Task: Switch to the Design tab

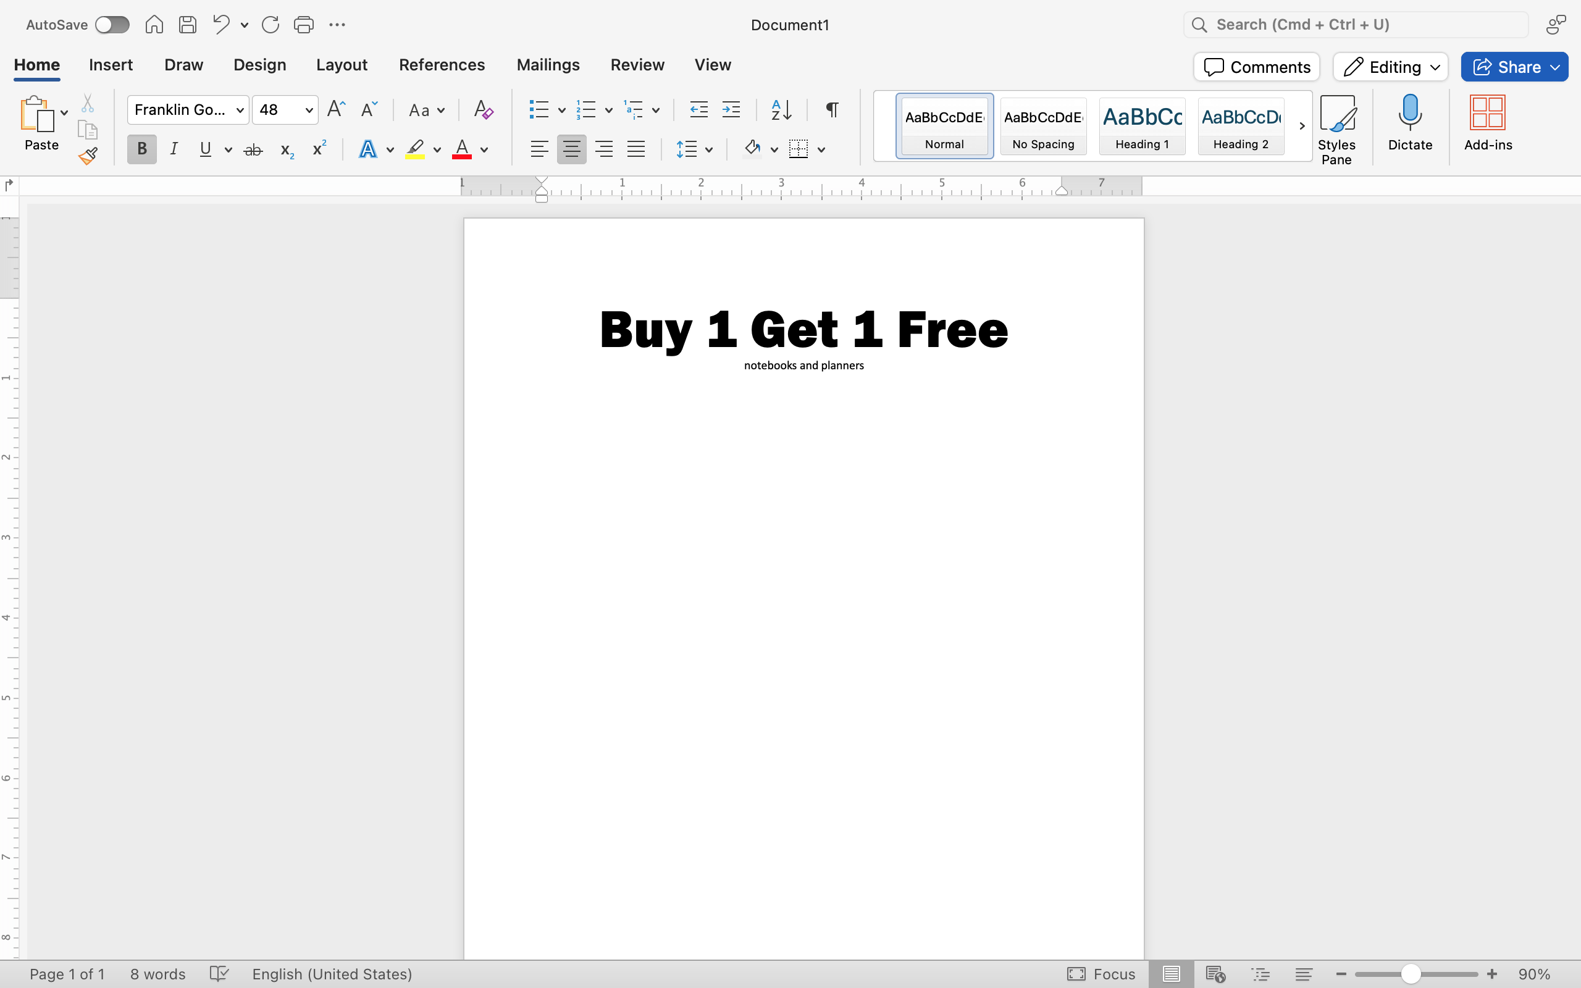Action: 260,65
